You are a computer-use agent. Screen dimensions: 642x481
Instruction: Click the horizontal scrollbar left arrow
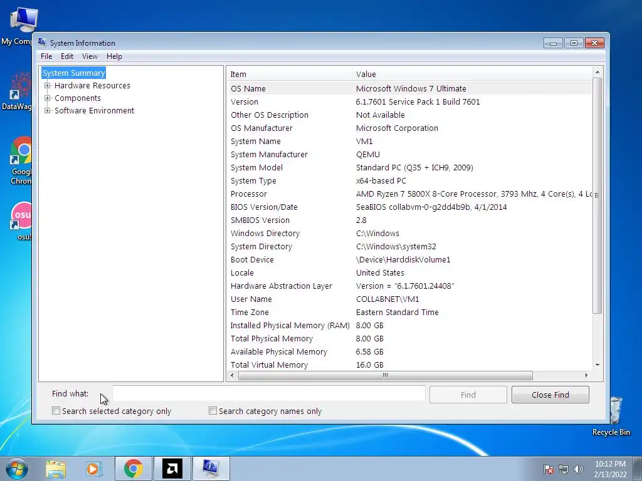point(232,375)
